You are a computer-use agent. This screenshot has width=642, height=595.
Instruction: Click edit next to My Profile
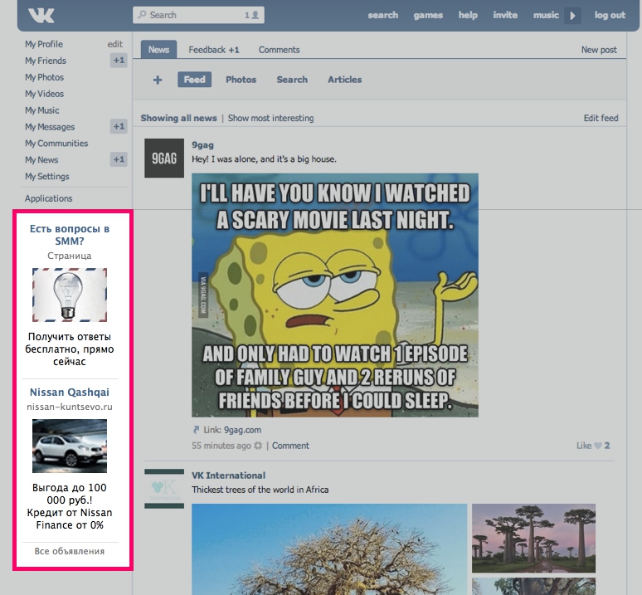click(x=115, y=44)
